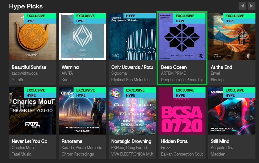Open ARTEM PRIME artist link
This screenshot has width=259, height=163.
point(173,73)
